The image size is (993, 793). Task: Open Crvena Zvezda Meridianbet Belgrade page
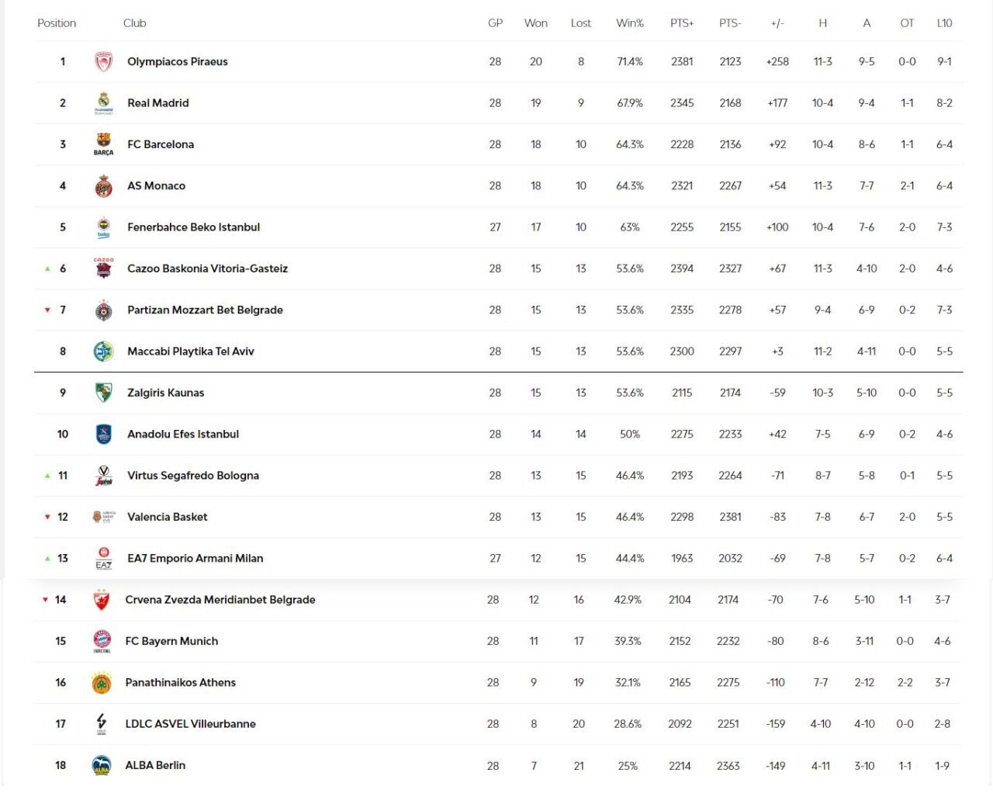point(220,600)
